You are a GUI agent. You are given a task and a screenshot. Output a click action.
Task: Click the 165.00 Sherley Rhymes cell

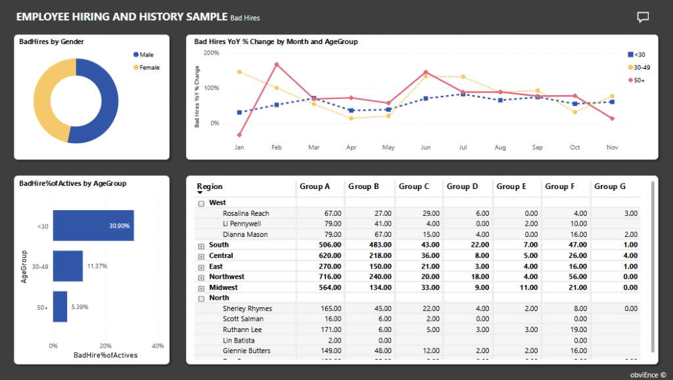pyautogui.click(x=331, y=308)
